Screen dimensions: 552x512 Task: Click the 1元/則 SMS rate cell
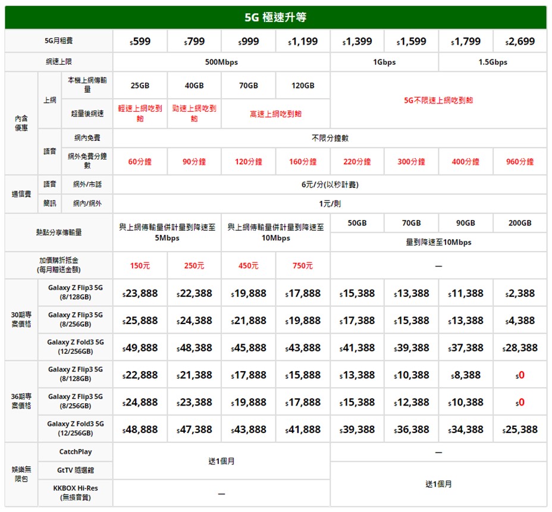[330, 203]
